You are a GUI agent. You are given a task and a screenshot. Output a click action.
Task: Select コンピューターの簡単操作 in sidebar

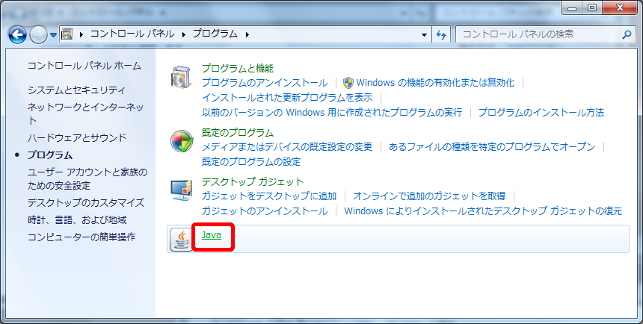81,237
